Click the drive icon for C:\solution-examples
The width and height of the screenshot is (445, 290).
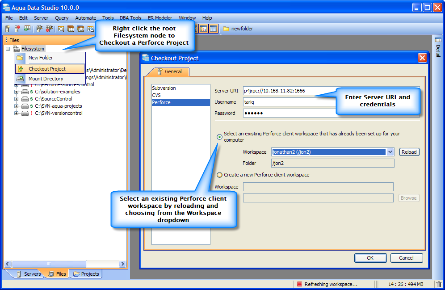click(25, 92)
